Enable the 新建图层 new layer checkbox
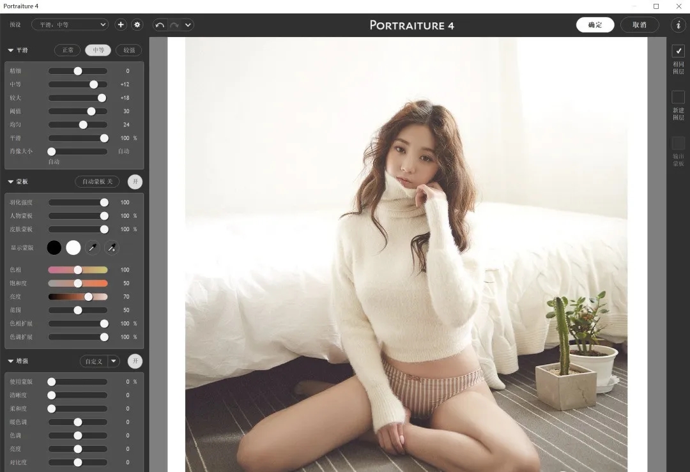 (678, 97)
